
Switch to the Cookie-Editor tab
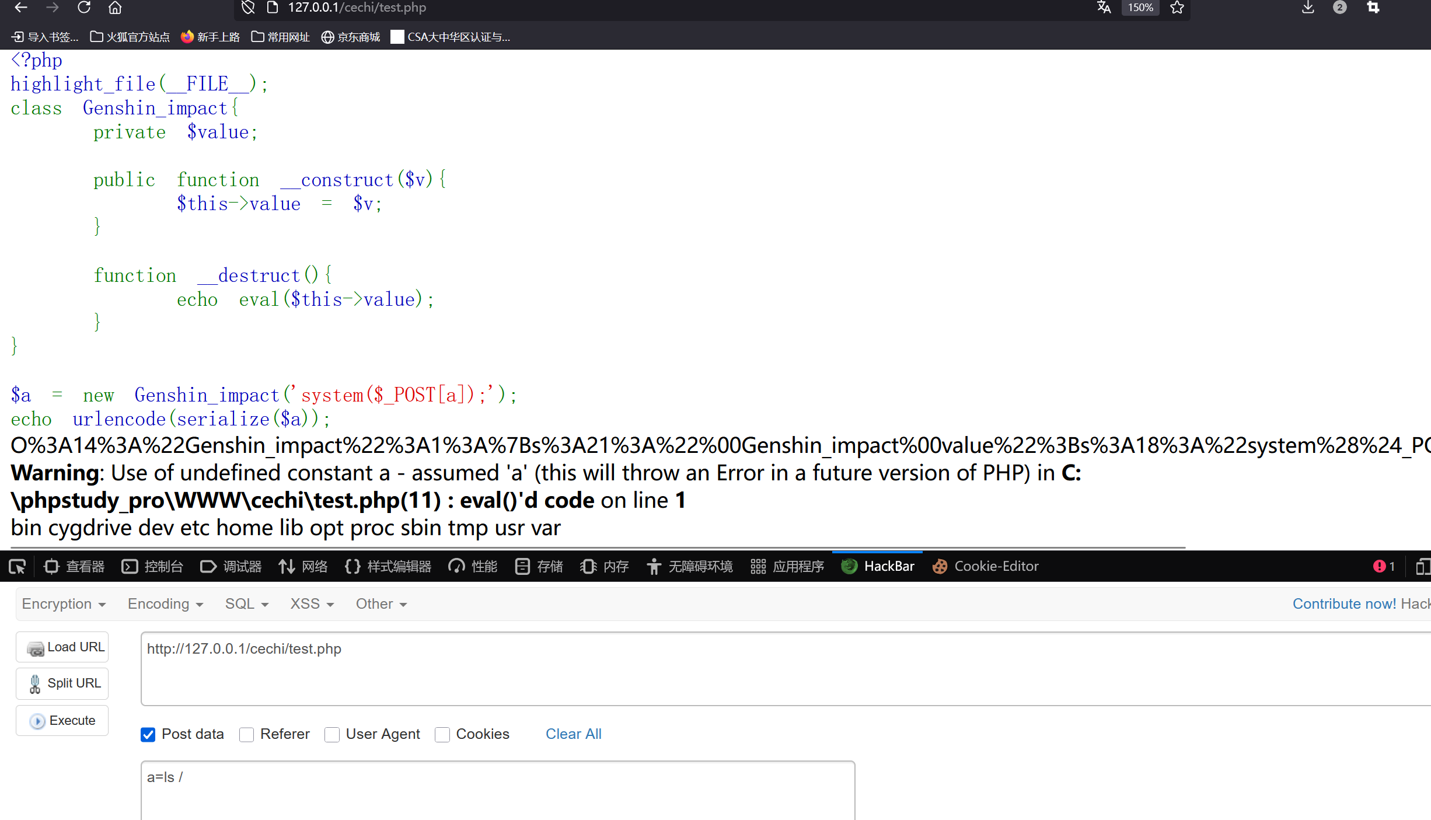pos(986,566)
